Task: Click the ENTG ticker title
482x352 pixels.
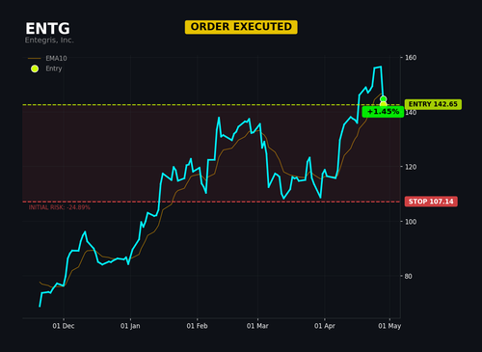Action: pyautogui.click(x=47, y=29)
